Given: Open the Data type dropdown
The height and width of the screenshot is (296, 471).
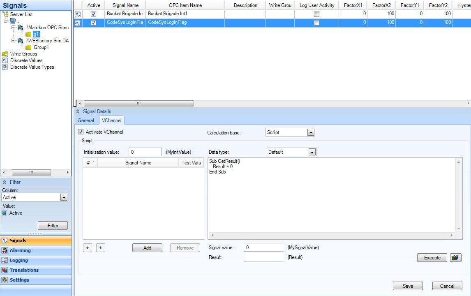Looking at the screenshot, I should (312, 152).
